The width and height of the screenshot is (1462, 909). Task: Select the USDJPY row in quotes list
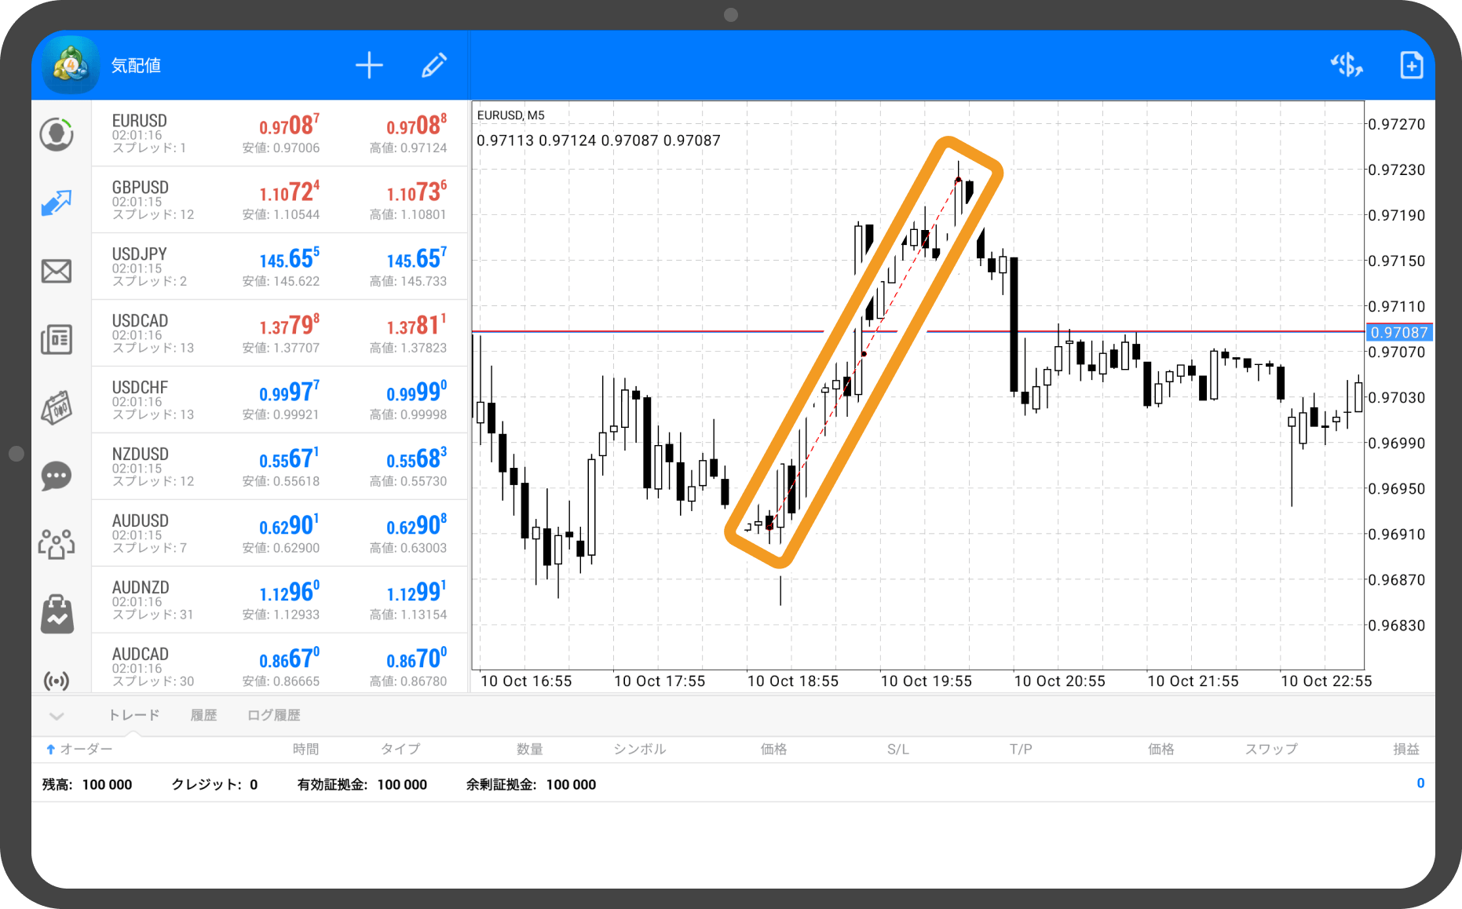tap(280, 266)
